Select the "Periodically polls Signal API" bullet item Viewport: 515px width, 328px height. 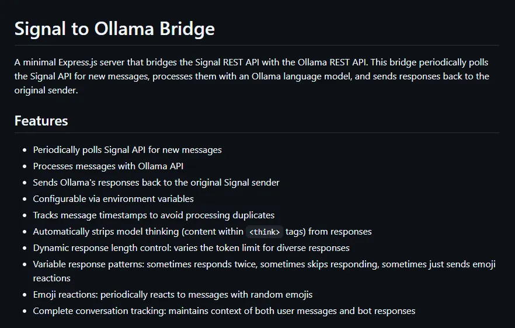[x=127, y=150]
